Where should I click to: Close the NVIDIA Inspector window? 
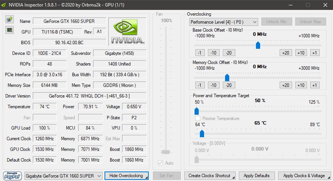point(325,5)
